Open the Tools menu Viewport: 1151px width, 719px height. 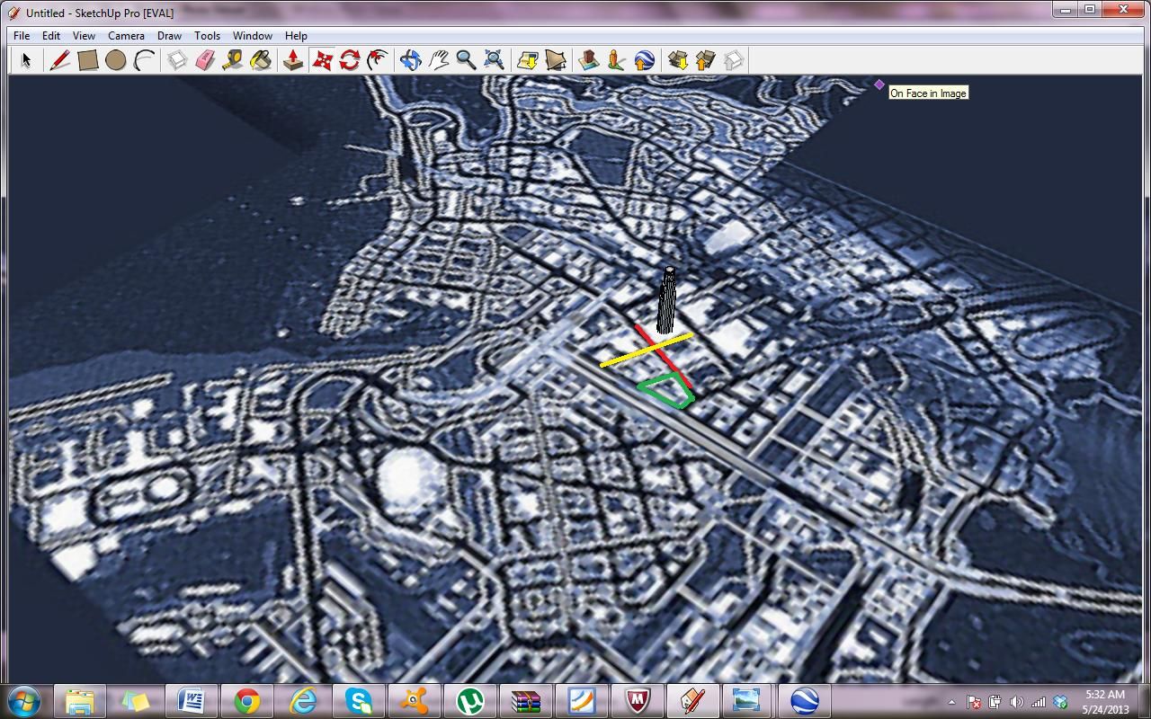pyautogui.click(x=207, y=36)
